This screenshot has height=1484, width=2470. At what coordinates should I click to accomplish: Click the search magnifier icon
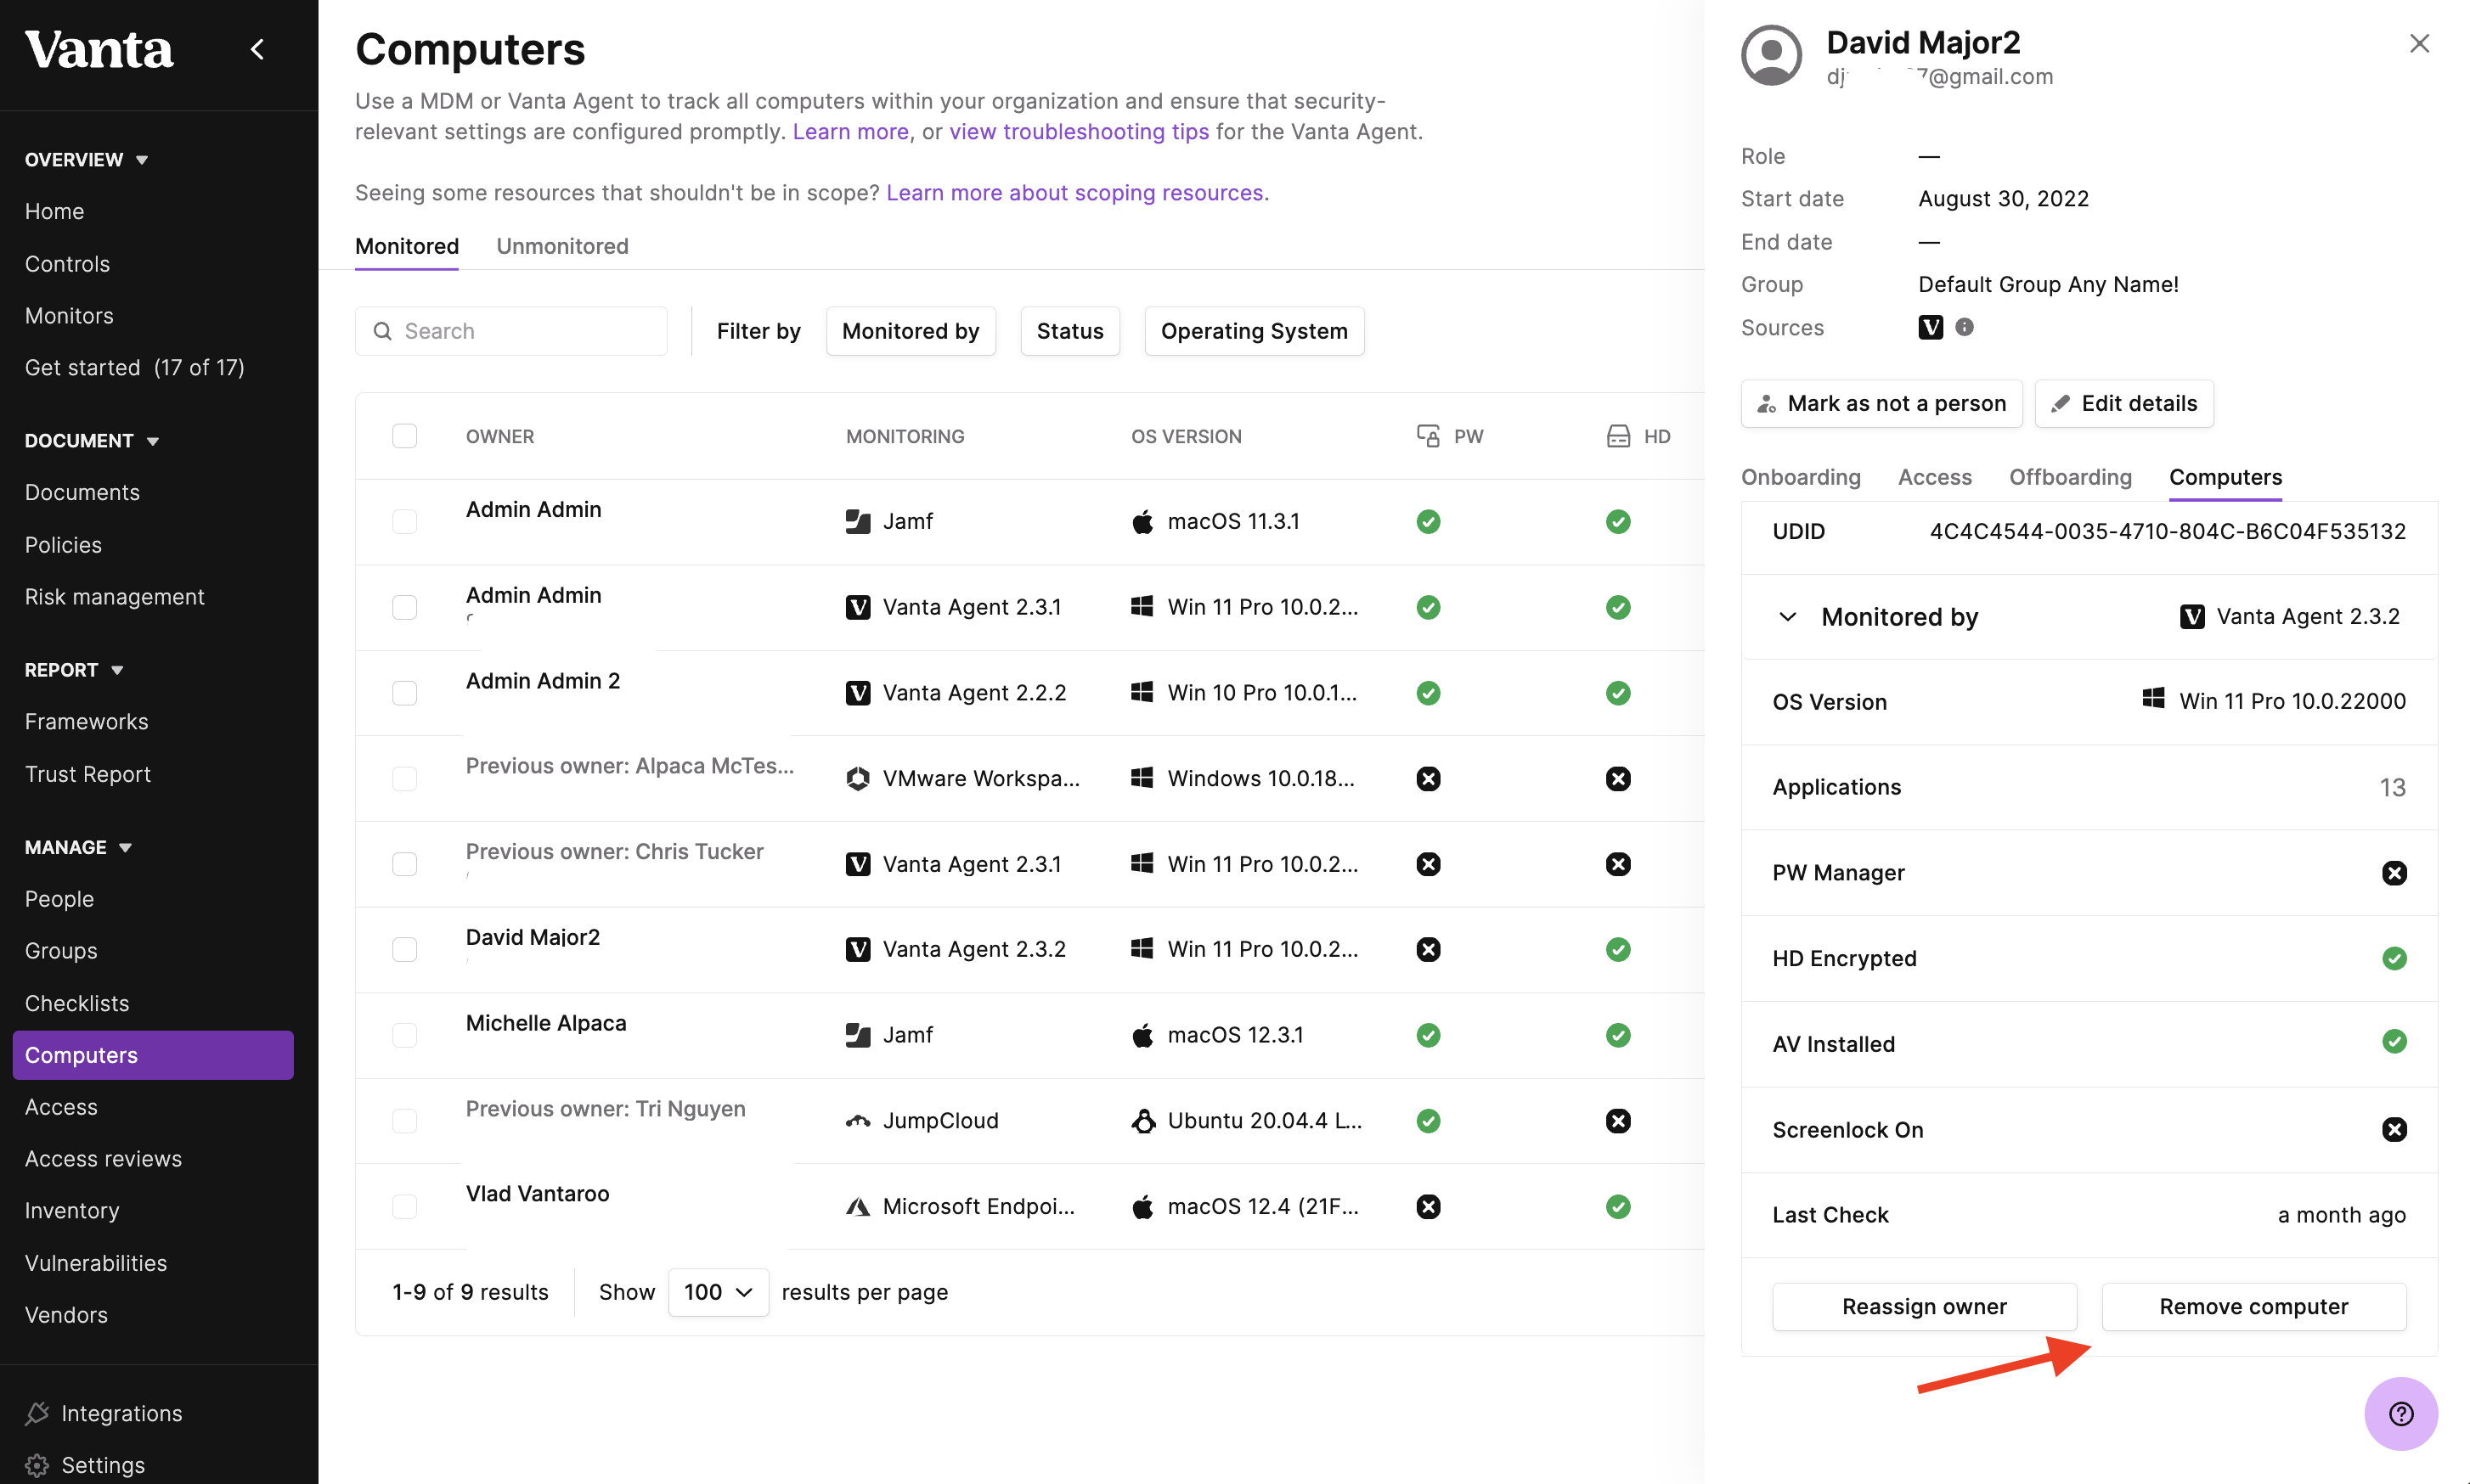point(382,331)
